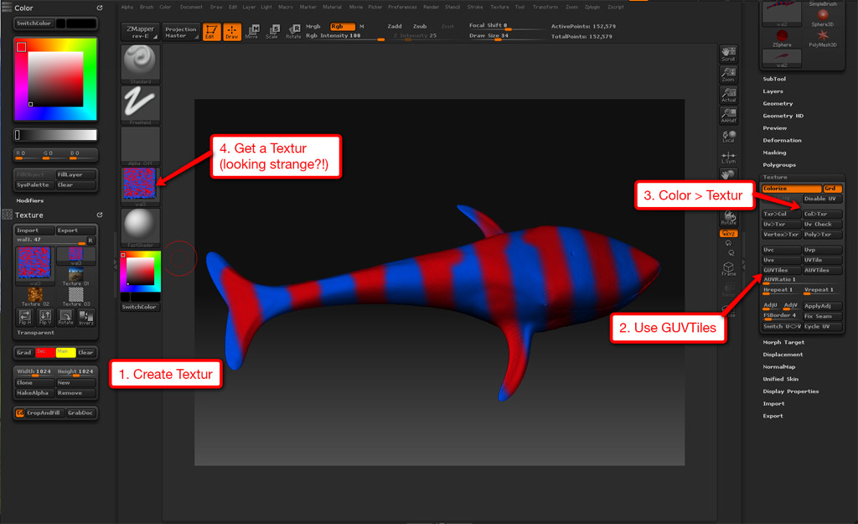Enable Zadd sculpting mode
Viewport: 858px width, 524px height.
coord(396,26)
